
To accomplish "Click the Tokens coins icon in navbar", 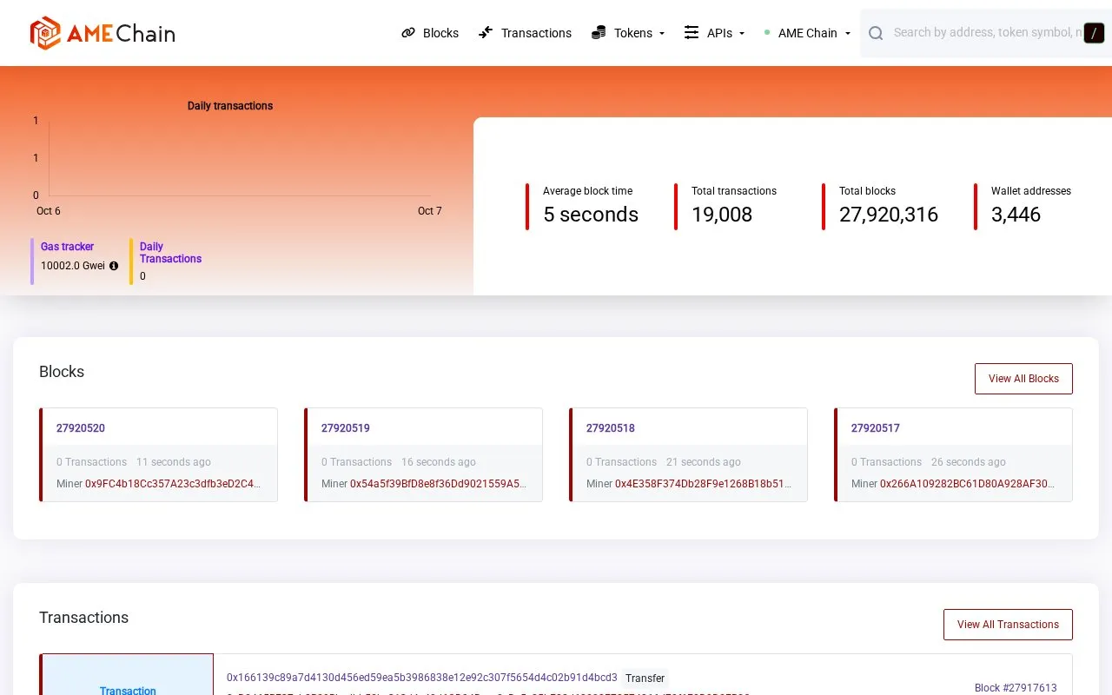I will pyautogui.click(x=599, y=33).
